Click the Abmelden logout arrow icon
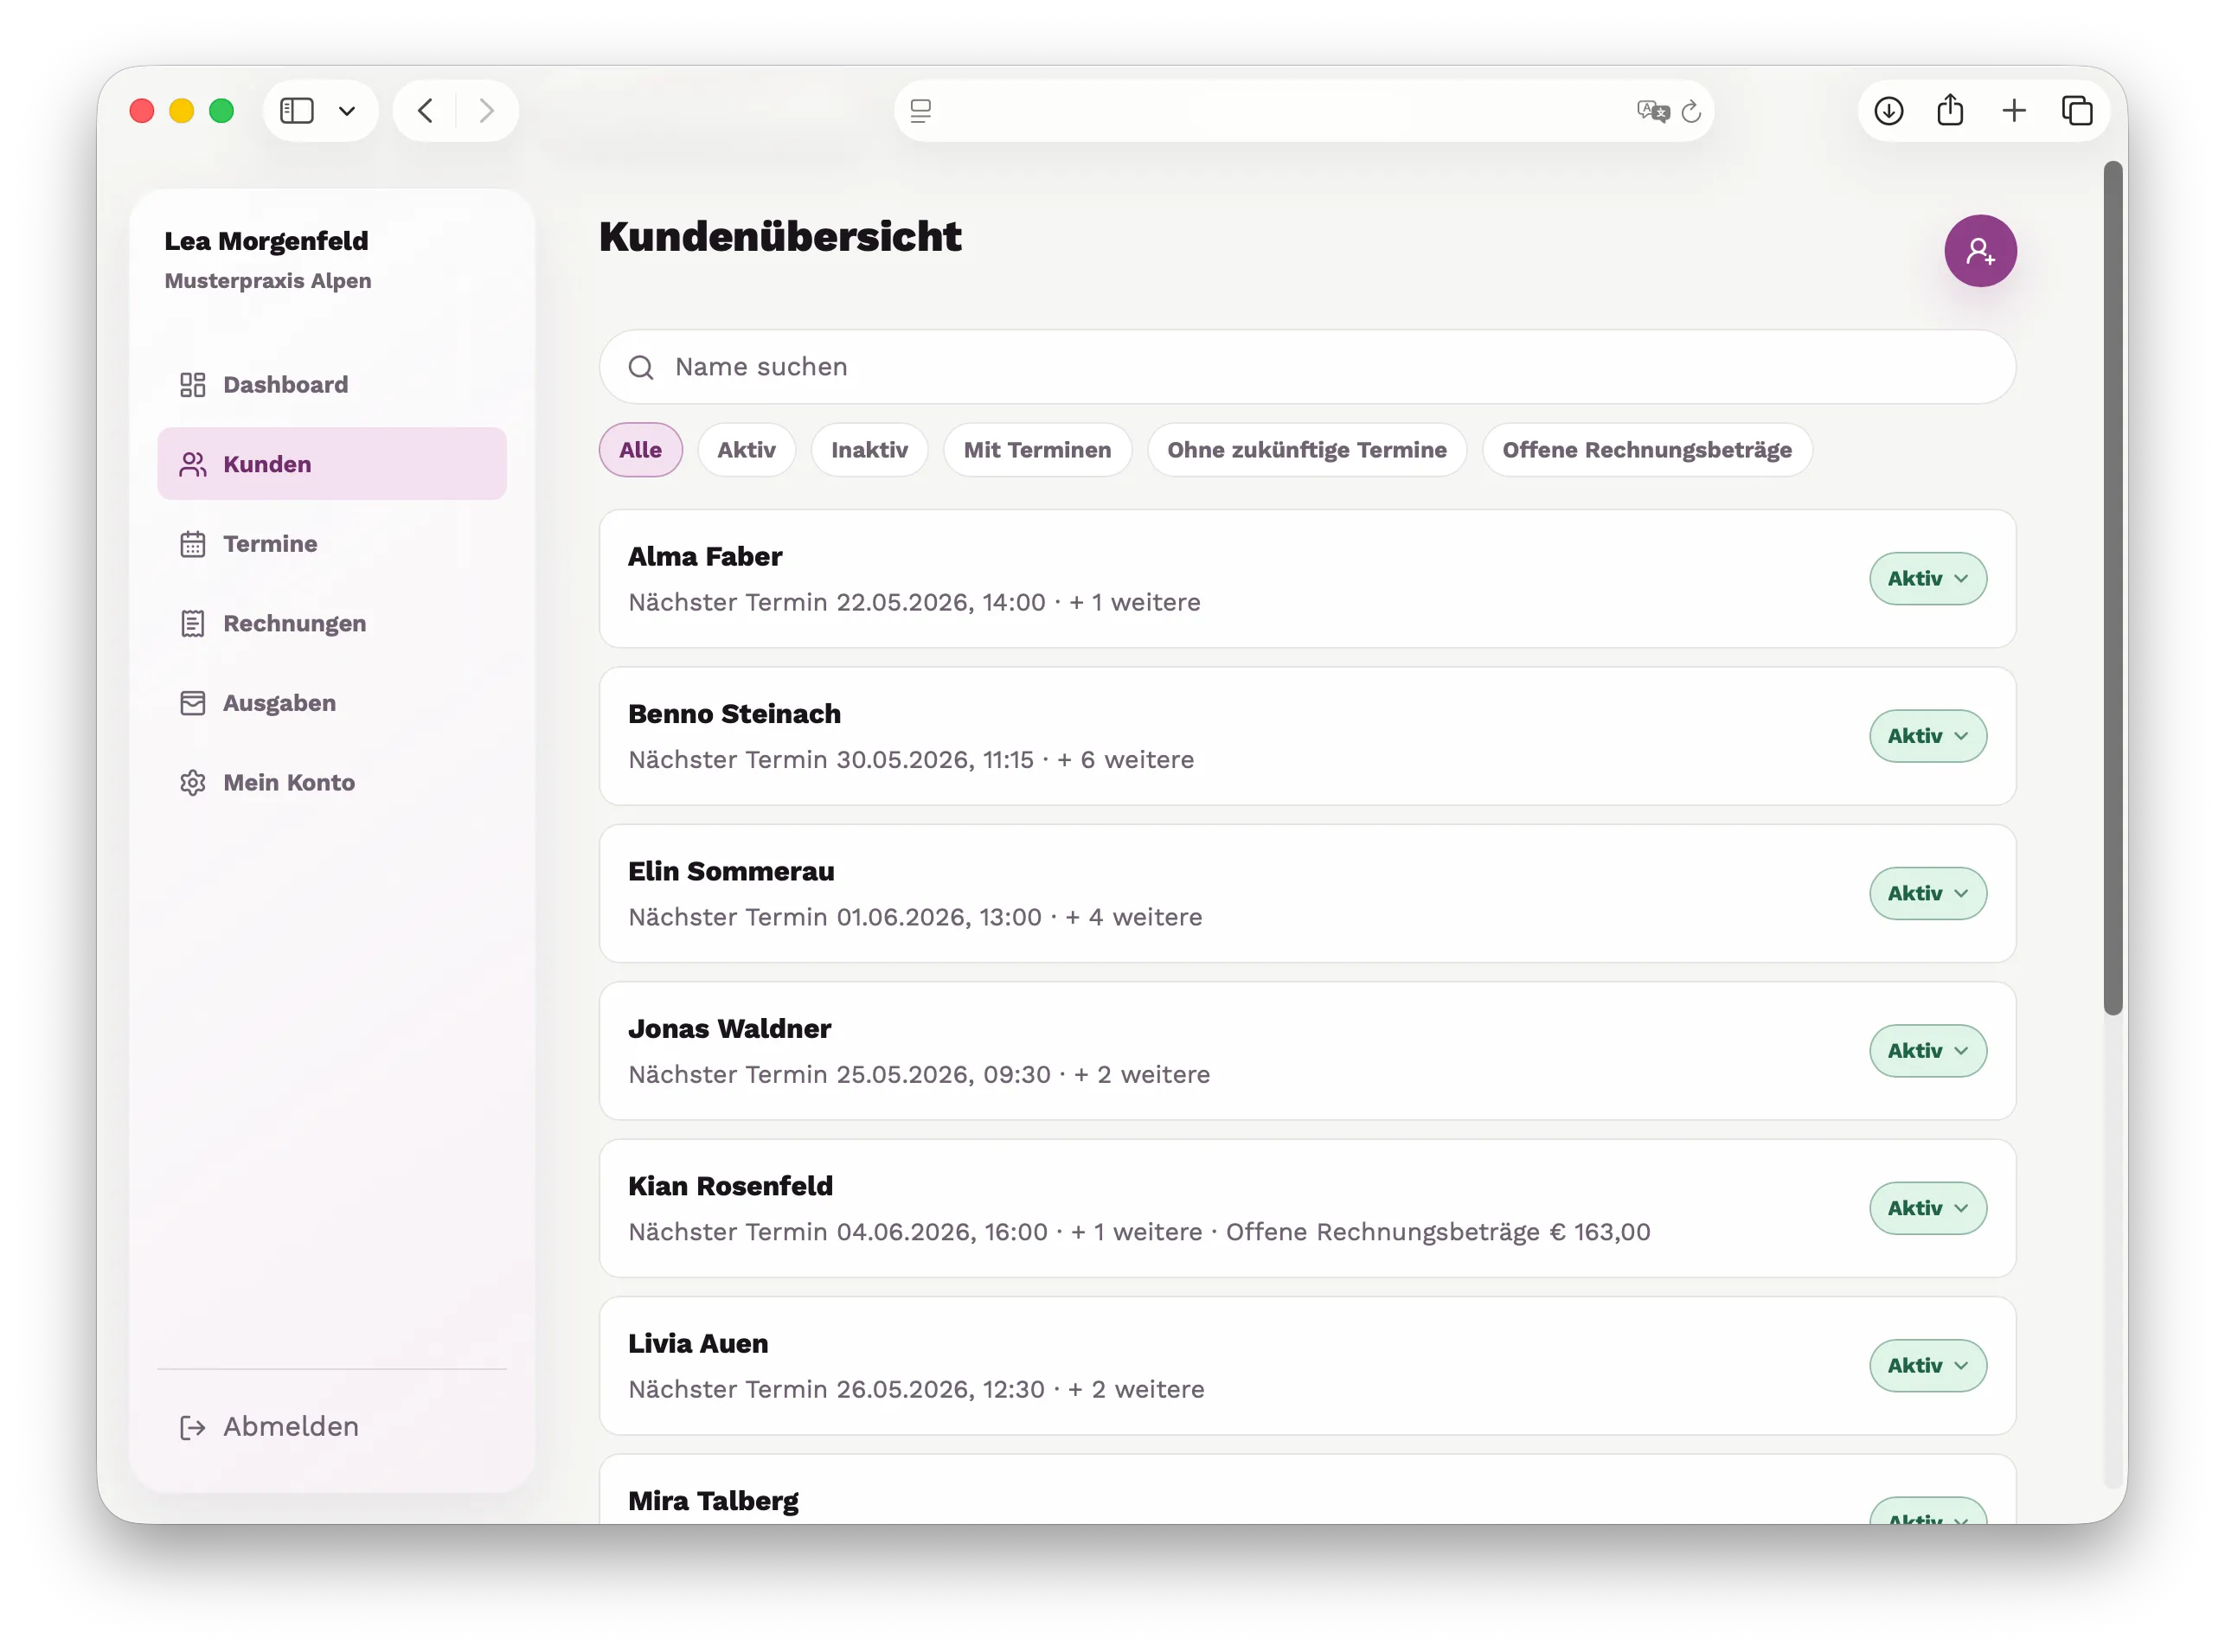Viewport: 2225px width, 1652px height. (193, 1428)
